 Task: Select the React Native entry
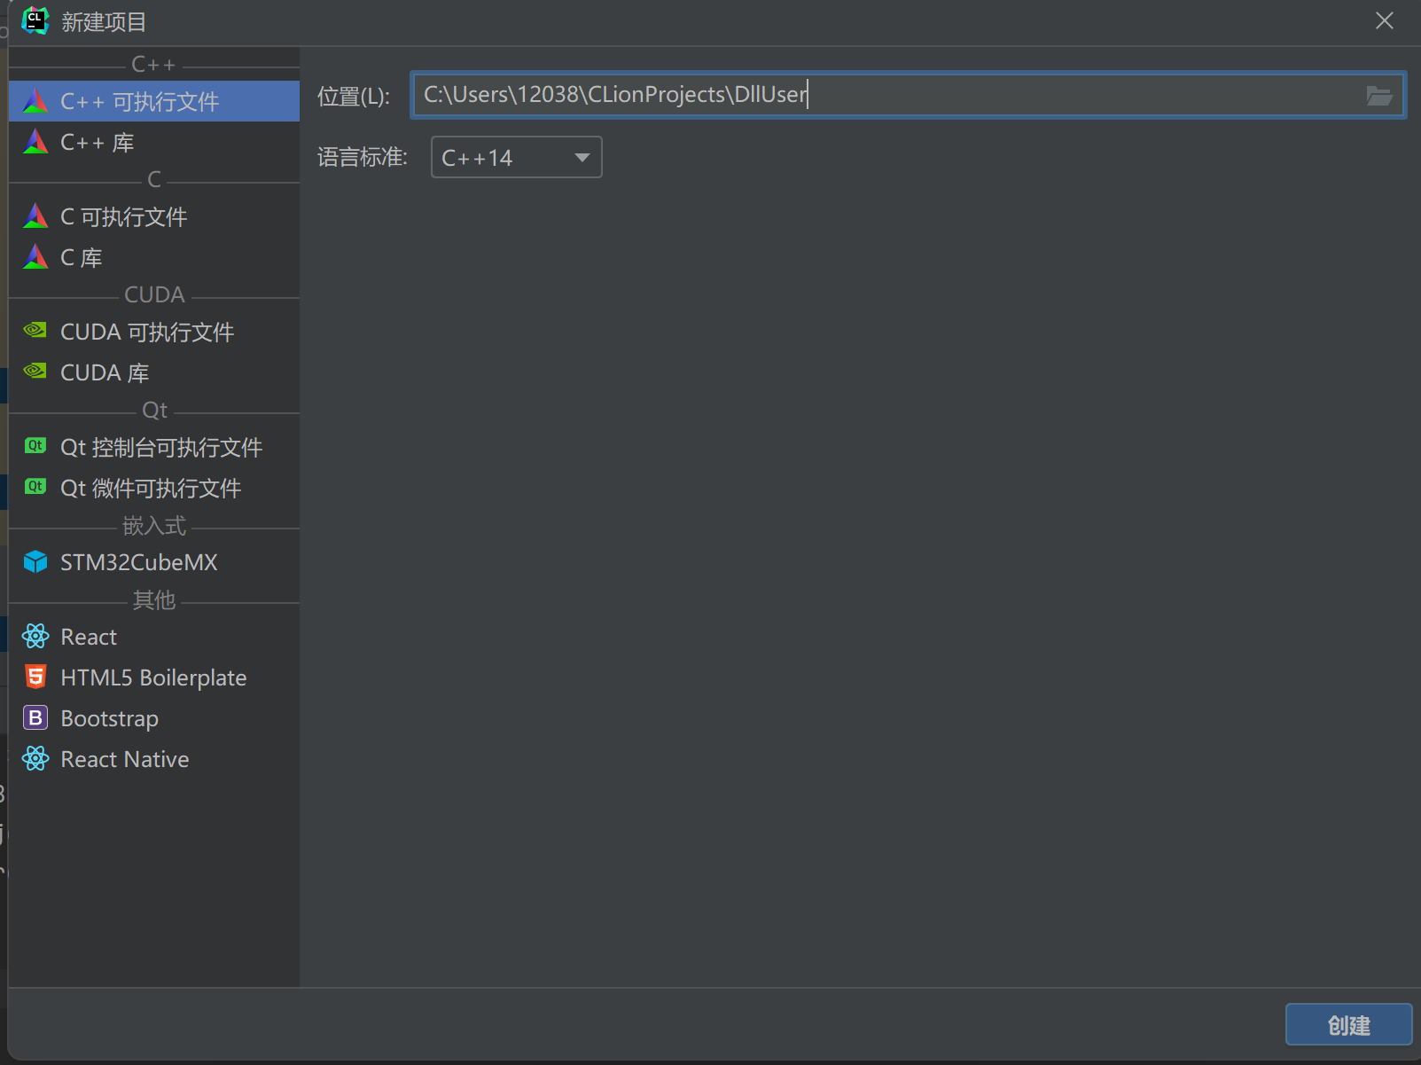coord(154,759)
